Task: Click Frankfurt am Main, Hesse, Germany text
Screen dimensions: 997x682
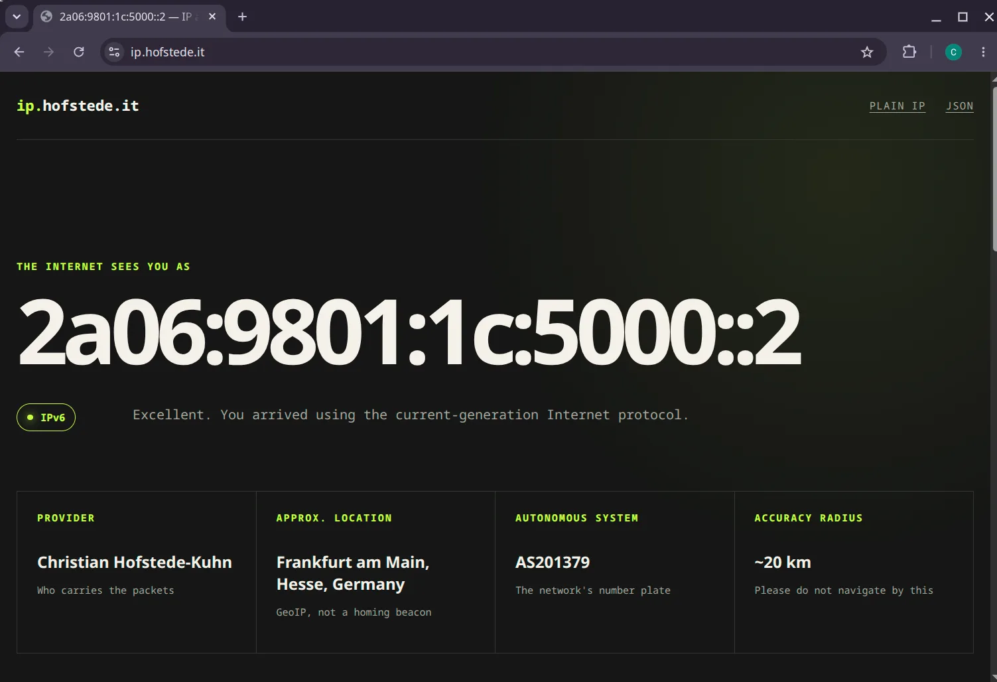Action: (x=353, y=573)
